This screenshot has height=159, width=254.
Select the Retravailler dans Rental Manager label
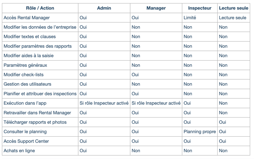(x=37, y=113)
